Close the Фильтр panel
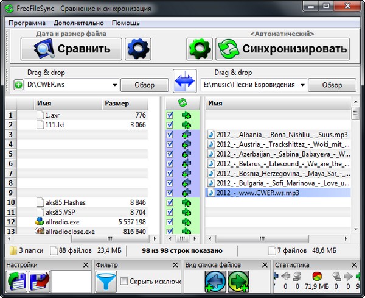This screenshot has width=365, height=298. [177, 265]
